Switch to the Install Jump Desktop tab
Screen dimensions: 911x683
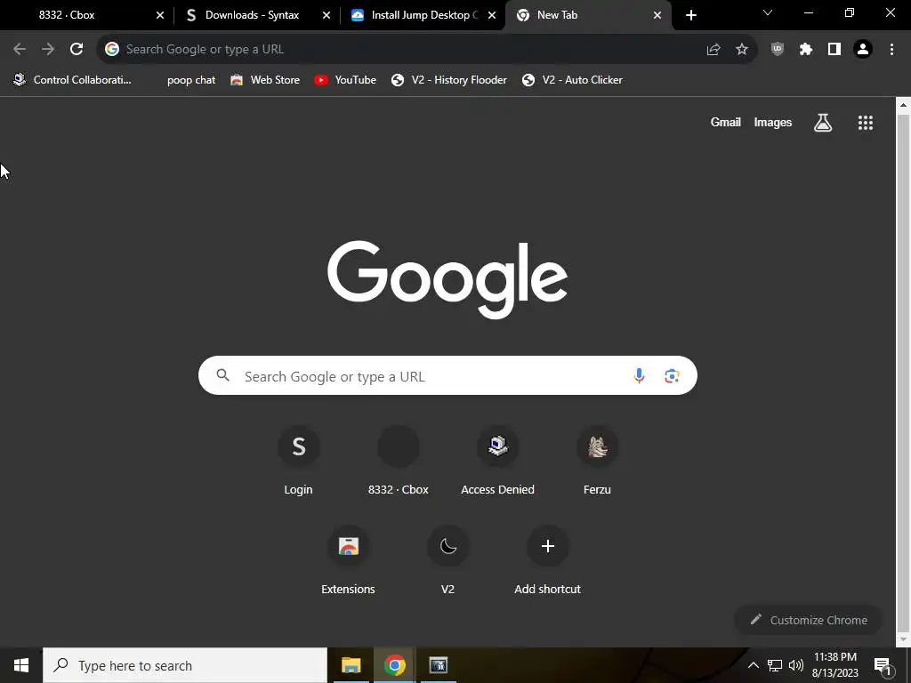click(x=423, y=15)
